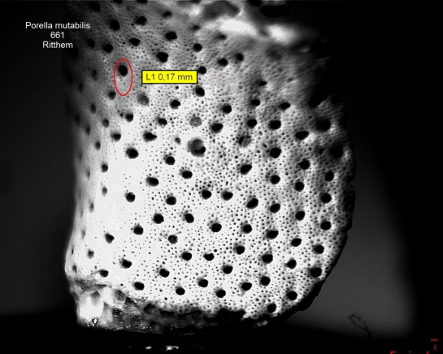Click the red scale bar marker
Image resolution: width=443 pixels, height=354 pixels.
[x=435, y=346]
